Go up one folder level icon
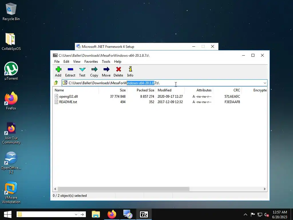The width and height of the screenshot is (293, 220). 56,83
